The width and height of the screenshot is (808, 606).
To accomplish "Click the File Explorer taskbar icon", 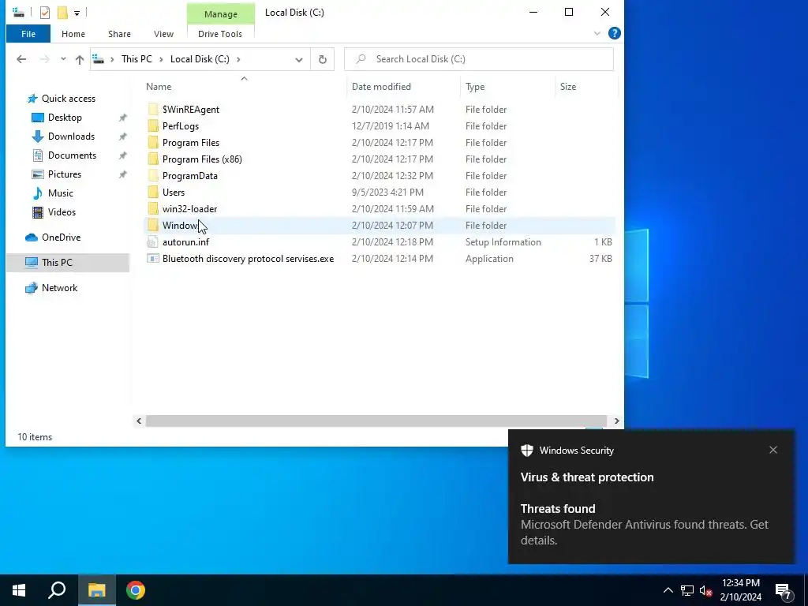I will (97, 590).
